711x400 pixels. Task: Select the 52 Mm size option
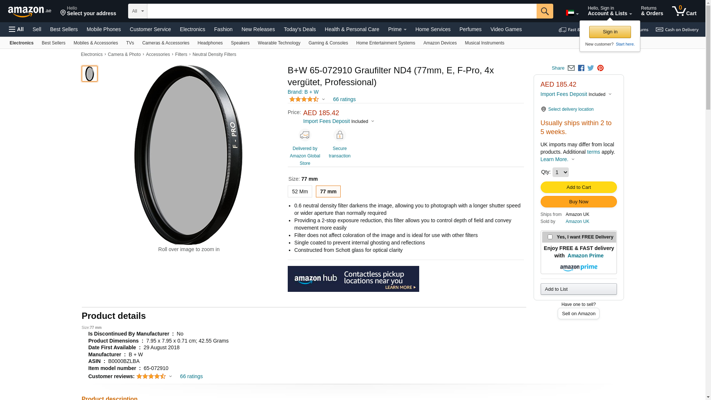point(300,191)
